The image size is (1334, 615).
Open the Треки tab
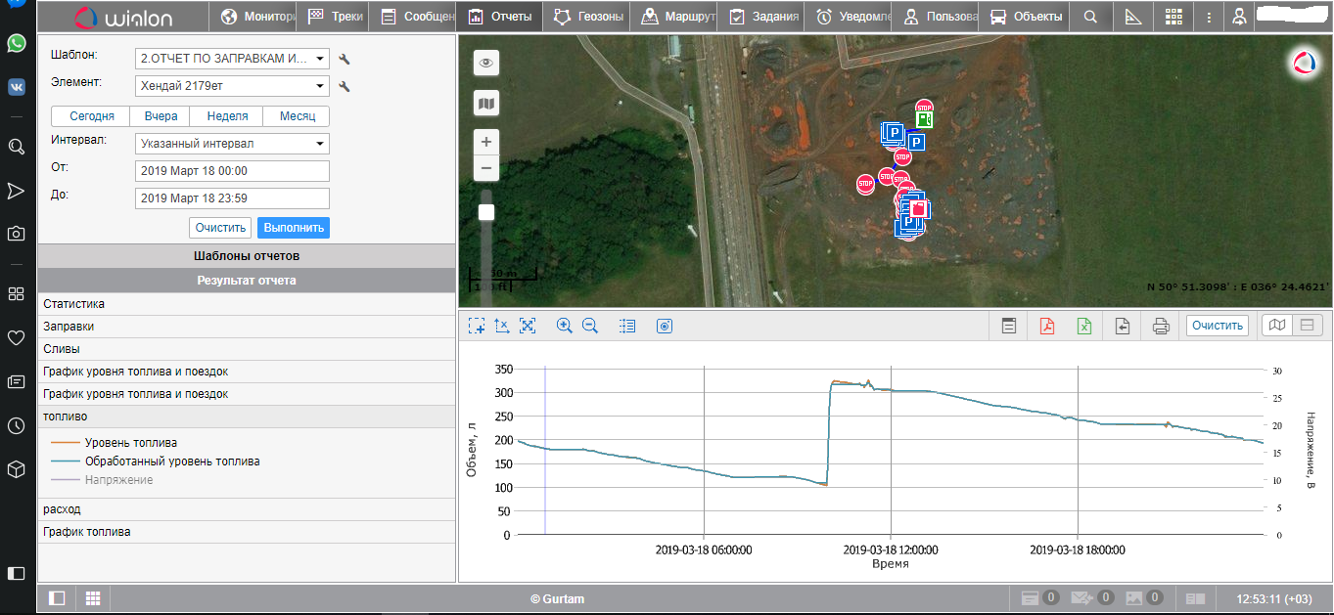336,17
